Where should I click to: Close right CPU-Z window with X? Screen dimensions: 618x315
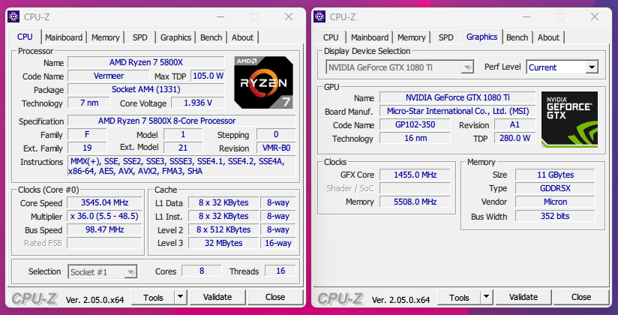(x=595, y=16)
